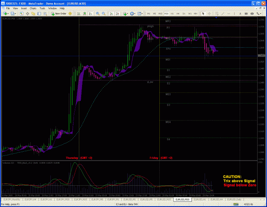Select the H4 timeframe button

coord(178,14)
